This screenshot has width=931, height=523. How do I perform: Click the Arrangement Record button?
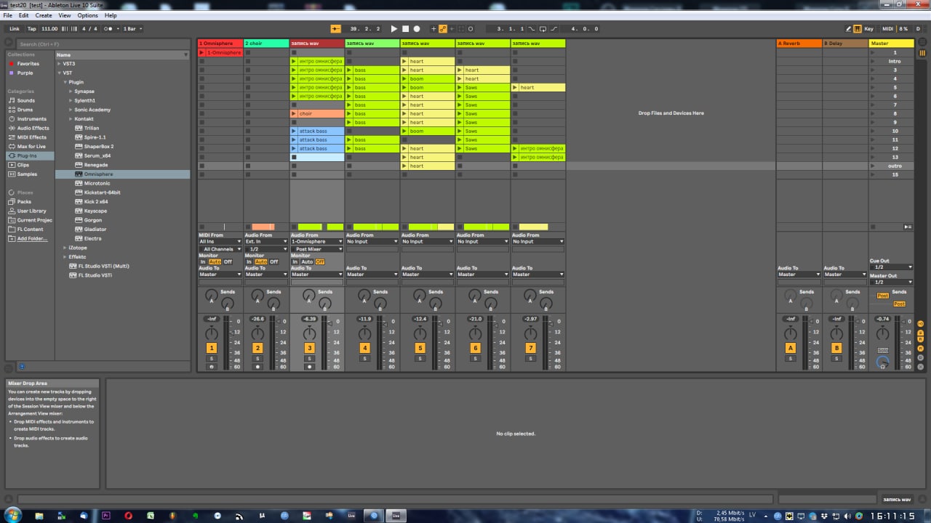(x=417, y=28)
